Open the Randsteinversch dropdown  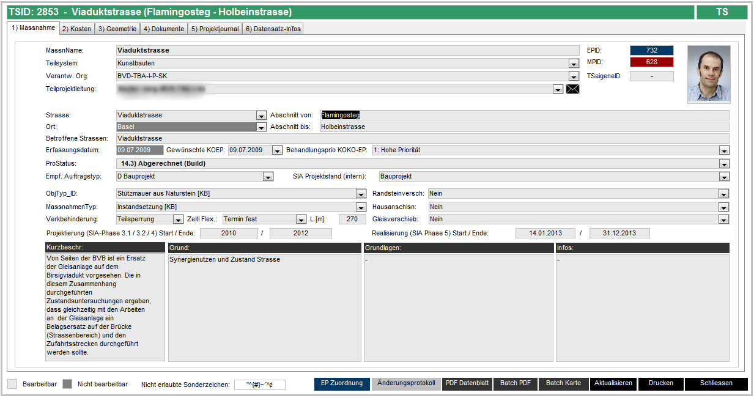pyautogui.click(x=724, y=194)
